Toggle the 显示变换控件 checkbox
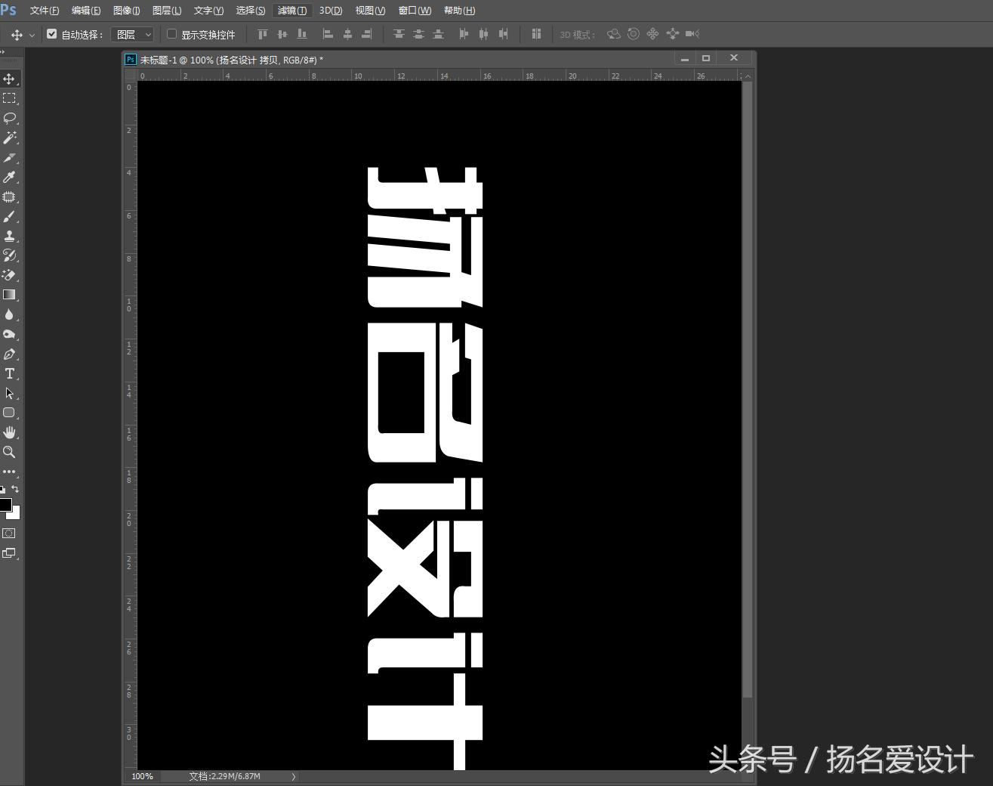 pos(172,34)
